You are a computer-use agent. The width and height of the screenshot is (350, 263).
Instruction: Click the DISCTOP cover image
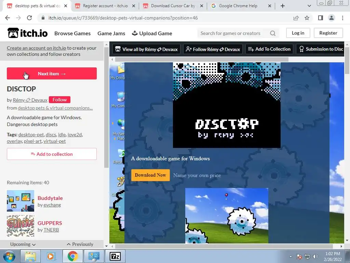coord(227,105)
